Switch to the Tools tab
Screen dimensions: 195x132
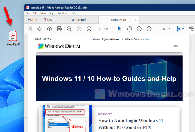[x=48, y=20]
